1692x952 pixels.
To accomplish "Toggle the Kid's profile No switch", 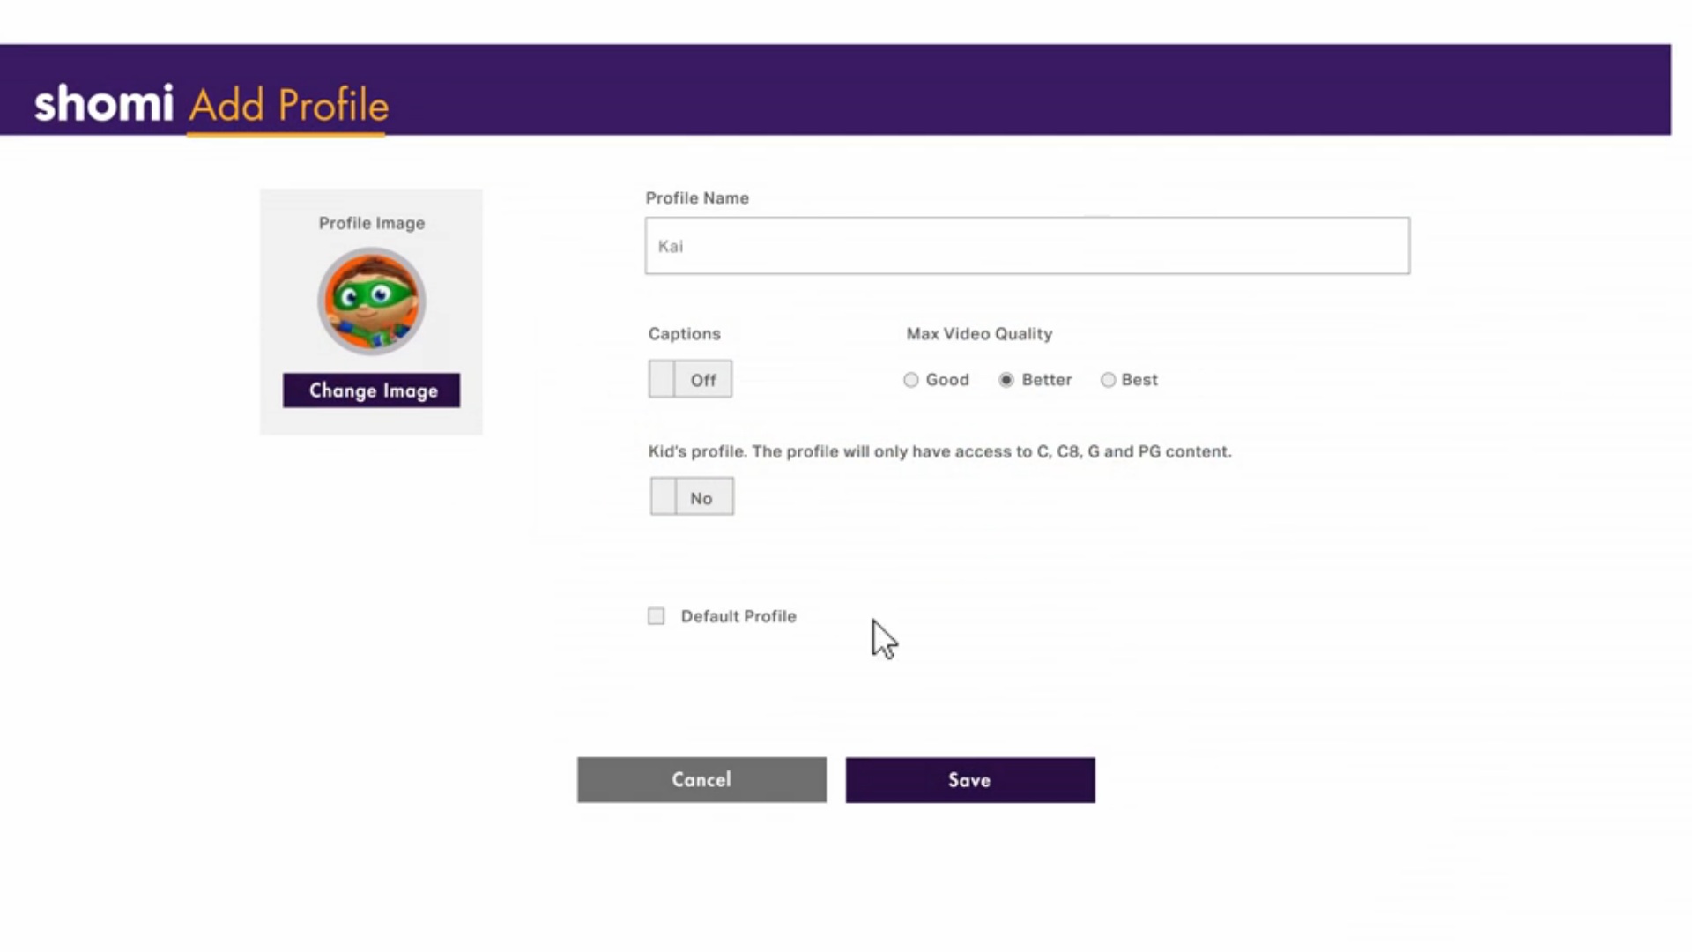I will click(x=692, y=497).
